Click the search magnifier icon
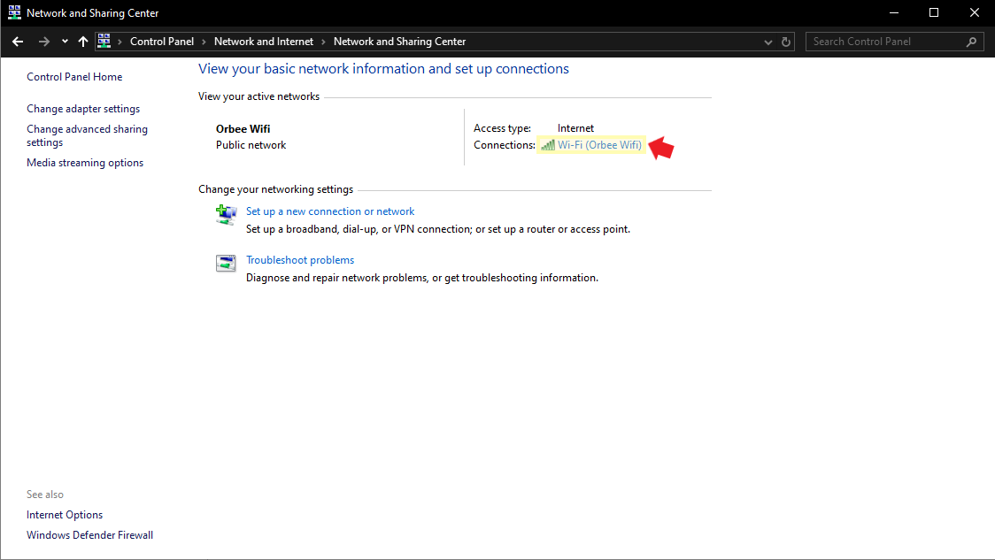 (x=971, y=41)
